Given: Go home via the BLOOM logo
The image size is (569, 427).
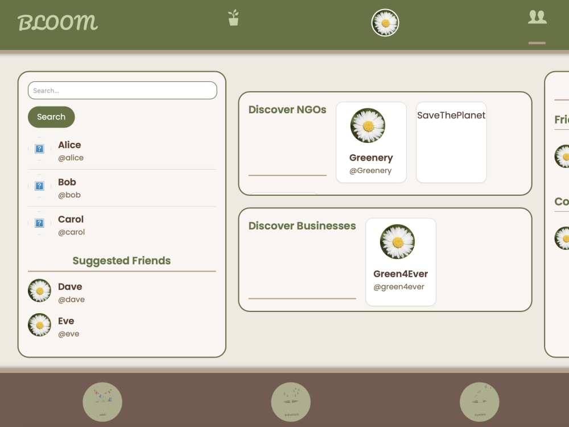Looking at the screenshot, I should tap(57, 23).
